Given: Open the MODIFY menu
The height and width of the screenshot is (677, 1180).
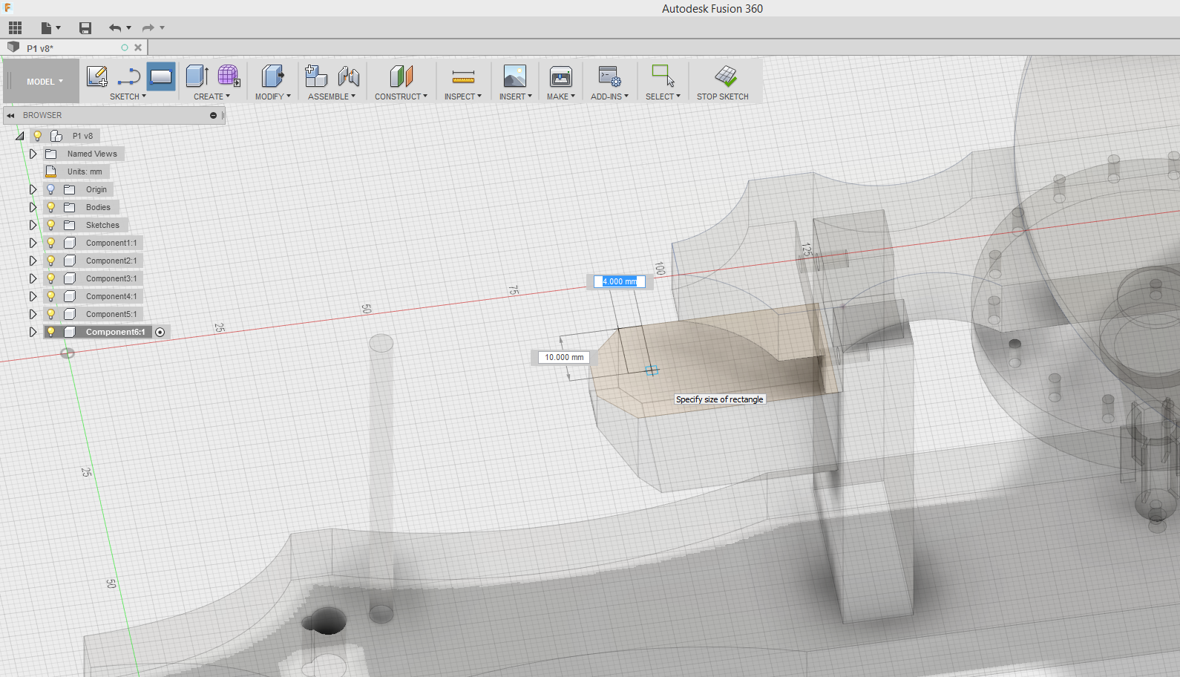Looking at the screenshot, I should click(272, 97).
